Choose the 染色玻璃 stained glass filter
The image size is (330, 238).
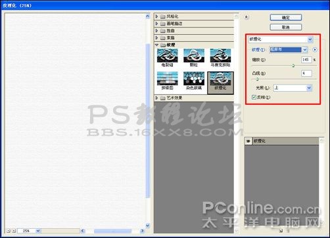[x=194, y=81]
